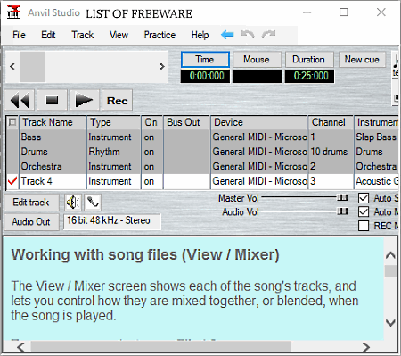
Task: Click the help panel scroll up arrow
Action: coord(390,255)
